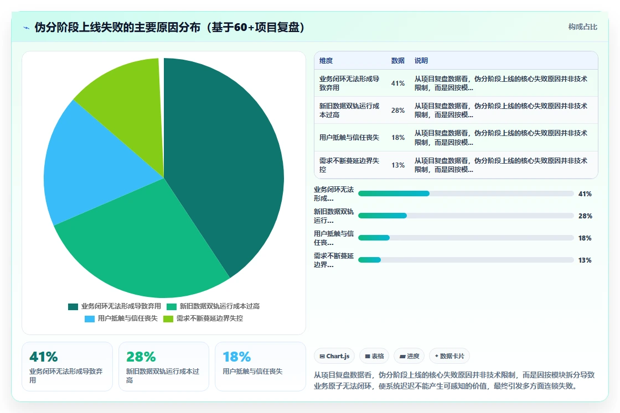
Task: Toggle green legend swatch 新旧数据双轨运行成本过高
Action: click(171, 306)
